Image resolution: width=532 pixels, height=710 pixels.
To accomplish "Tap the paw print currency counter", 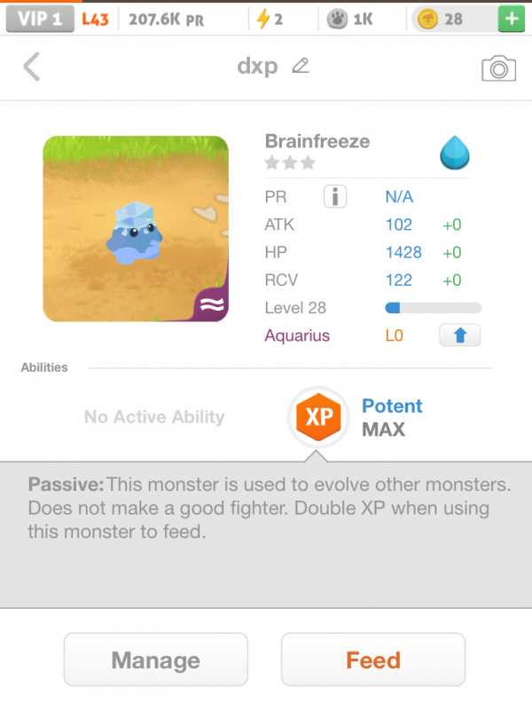I will coord(350,19).
